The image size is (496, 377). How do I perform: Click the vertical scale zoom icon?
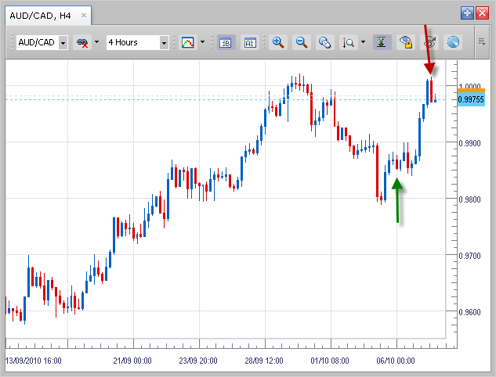pyautogui.click(x=348, y=42)
